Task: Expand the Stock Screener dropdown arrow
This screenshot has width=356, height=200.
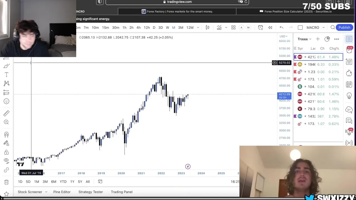Action: (x=46, y=192)
